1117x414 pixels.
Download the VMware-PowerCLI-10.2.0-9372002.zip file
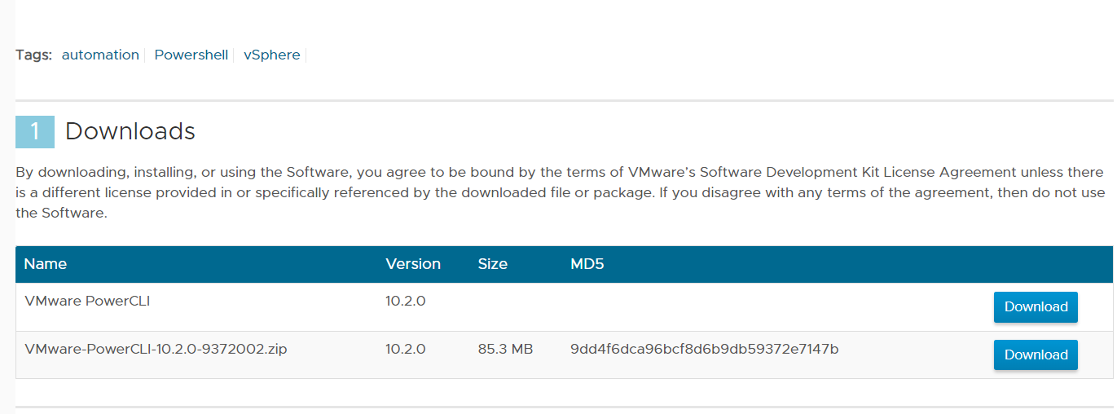pos(1036,355)
